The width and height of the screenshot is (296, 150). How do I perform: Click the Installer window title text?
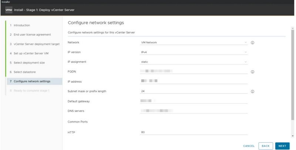(x=6, y=2)
